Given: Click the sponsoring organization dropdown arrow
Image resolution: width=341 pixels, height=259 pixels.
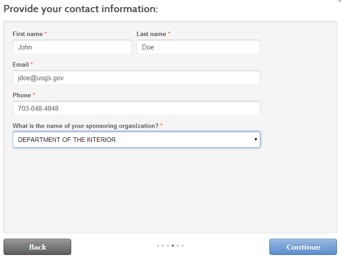Looking at the screenshot, I should [x=256, y=139].
